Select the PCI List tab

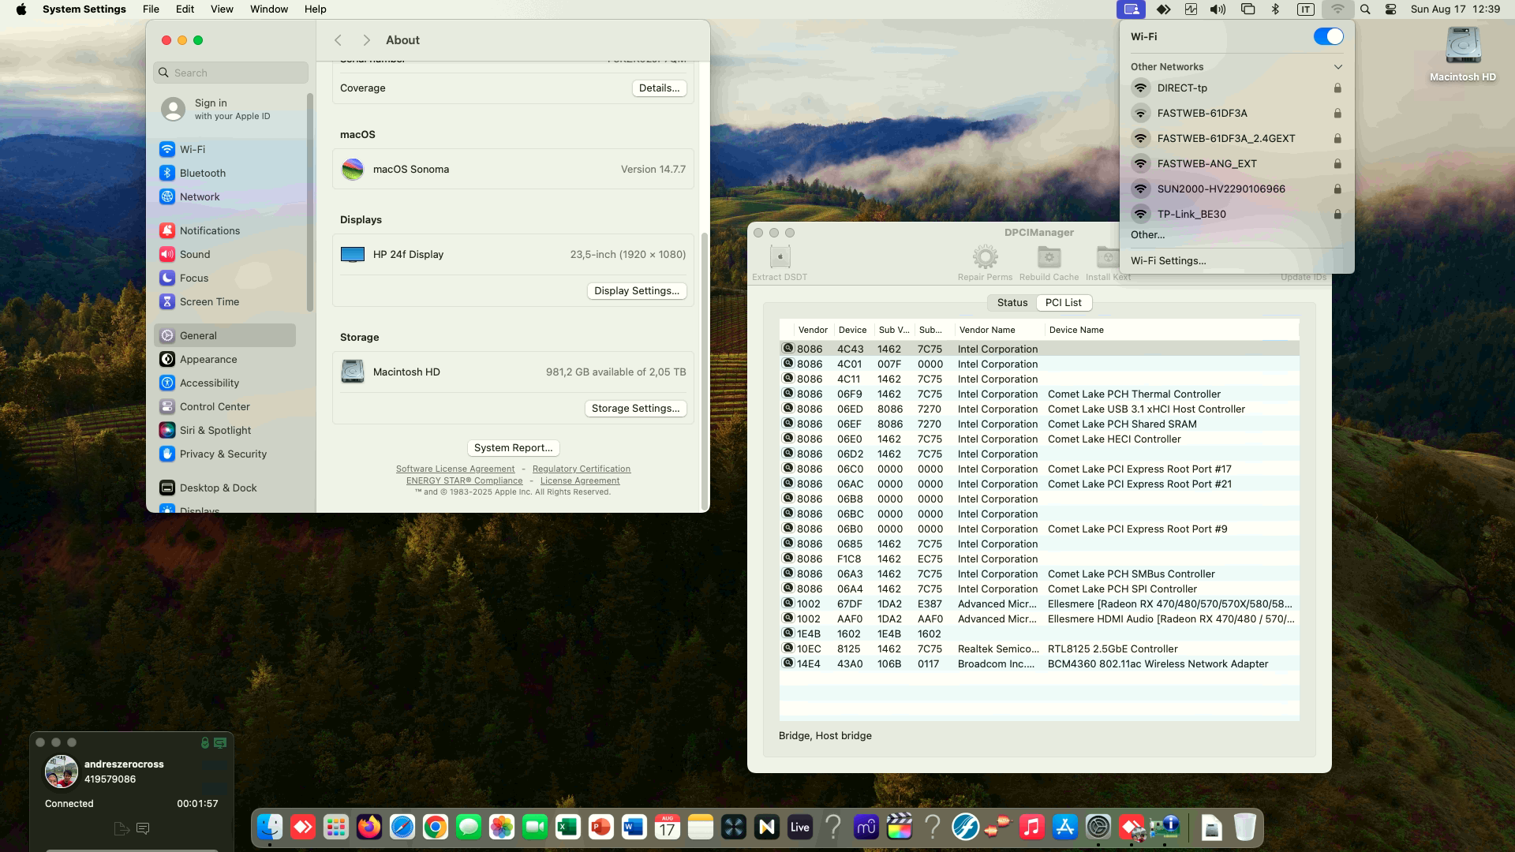tap(1064, 303)
